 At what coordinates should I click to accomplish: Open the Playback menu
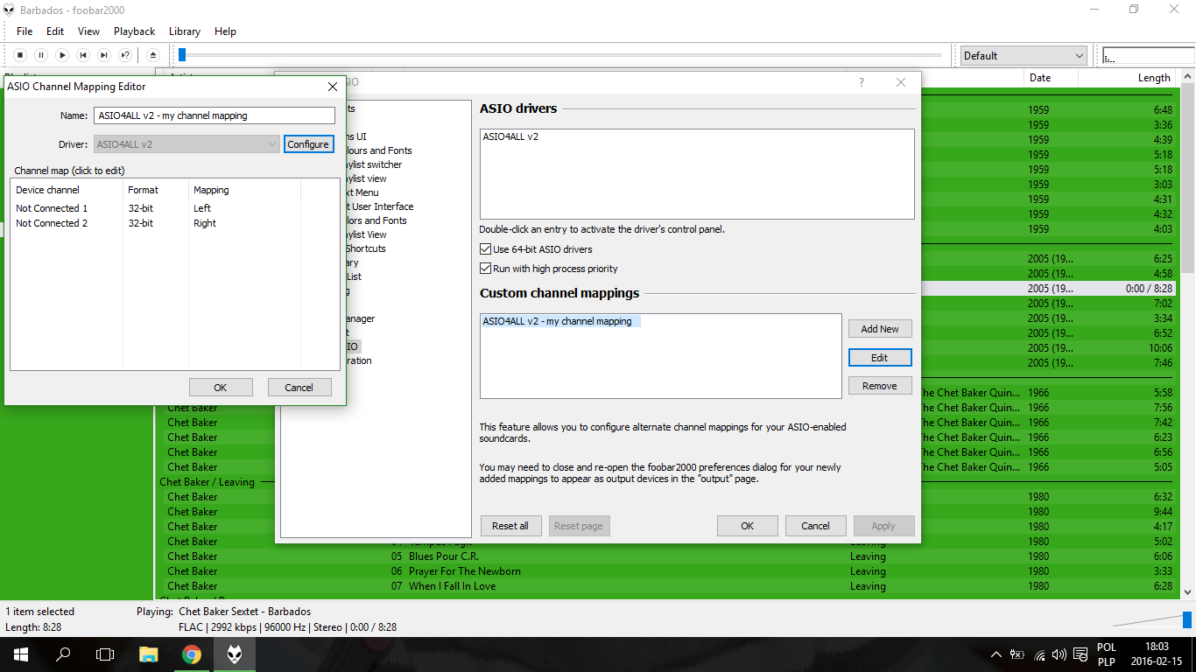(134, 31)
